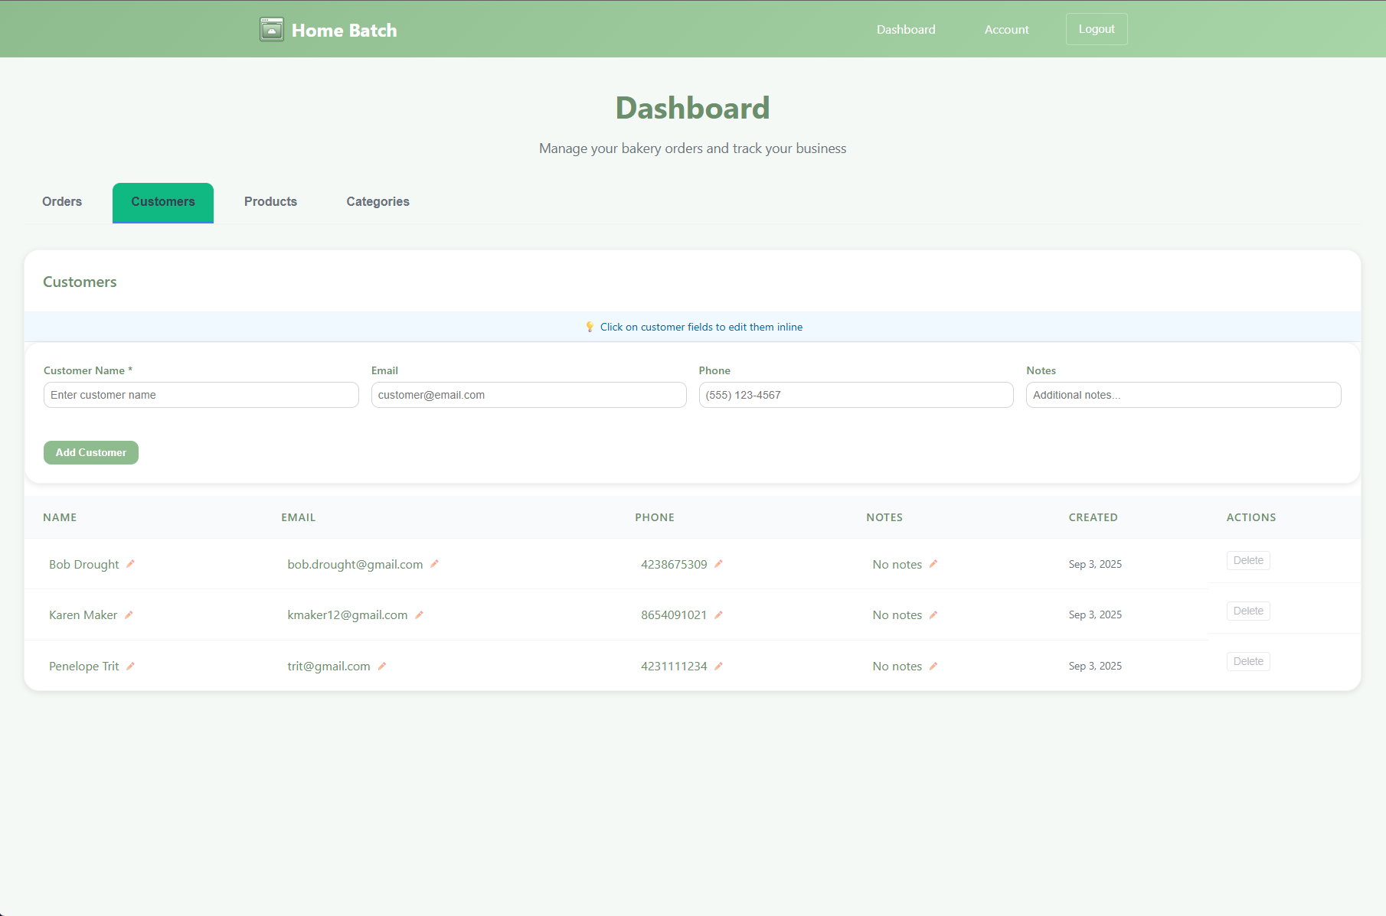Focus the Notes input field
1386x916 pixels.
(x=1184, y=395)
